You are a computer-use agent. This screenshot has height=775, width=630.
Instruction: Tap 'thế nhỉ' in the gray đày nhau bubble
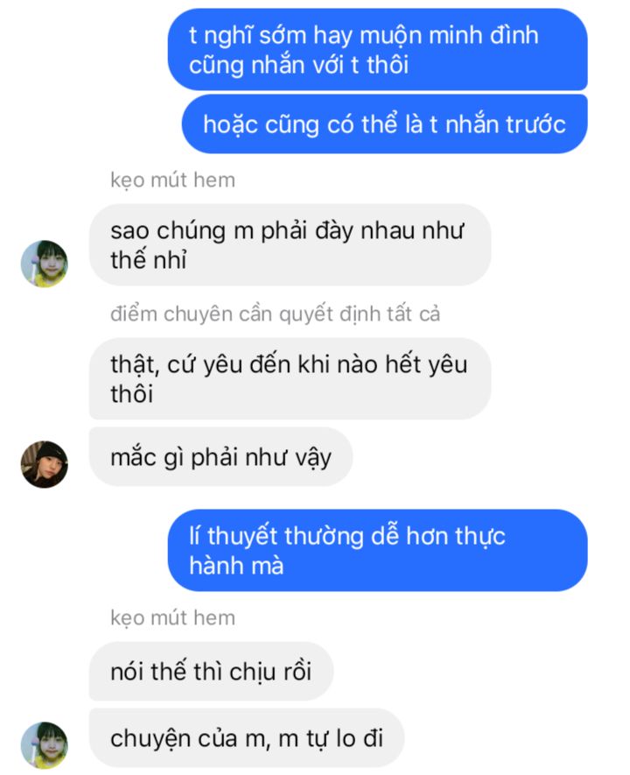(149, 260)
